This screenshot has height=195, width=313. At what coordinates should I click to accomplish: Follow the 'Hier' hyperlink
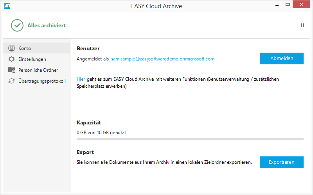click(x=81, y=79)
